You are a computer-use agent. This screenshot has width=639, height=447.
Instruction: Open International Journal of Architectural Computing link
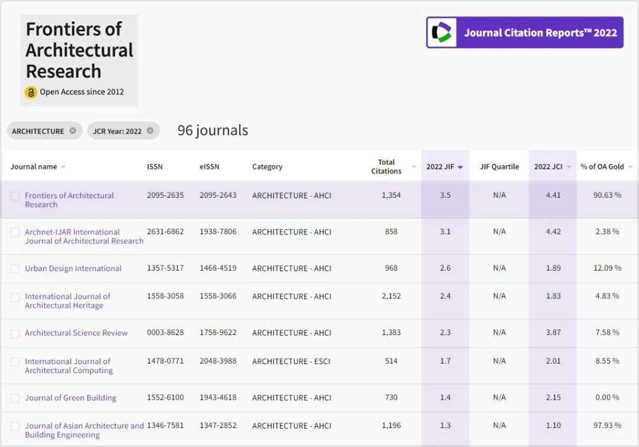[69, 366]
